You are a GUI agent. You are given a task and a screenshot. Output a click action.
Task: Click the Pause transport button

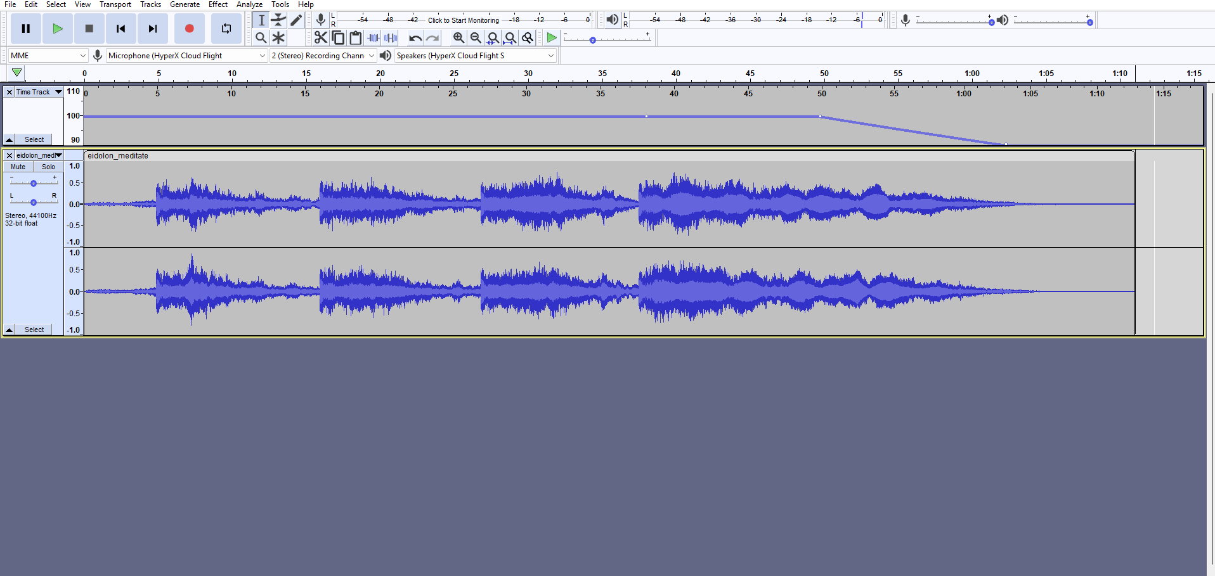click(26, 29)
